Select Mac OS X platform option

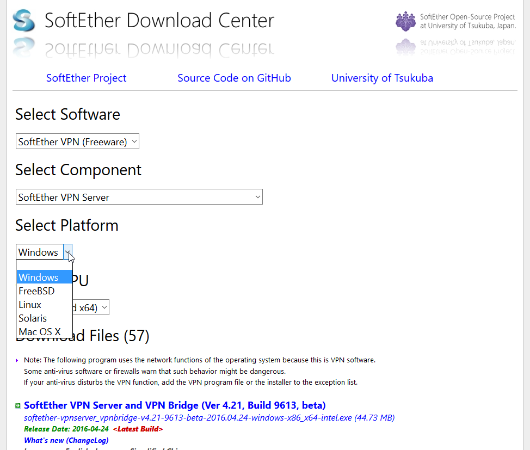(44, 332)
